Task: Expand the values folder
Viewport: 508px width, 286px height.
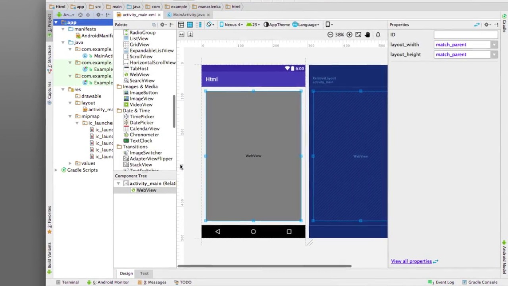Action: (70, 163)
